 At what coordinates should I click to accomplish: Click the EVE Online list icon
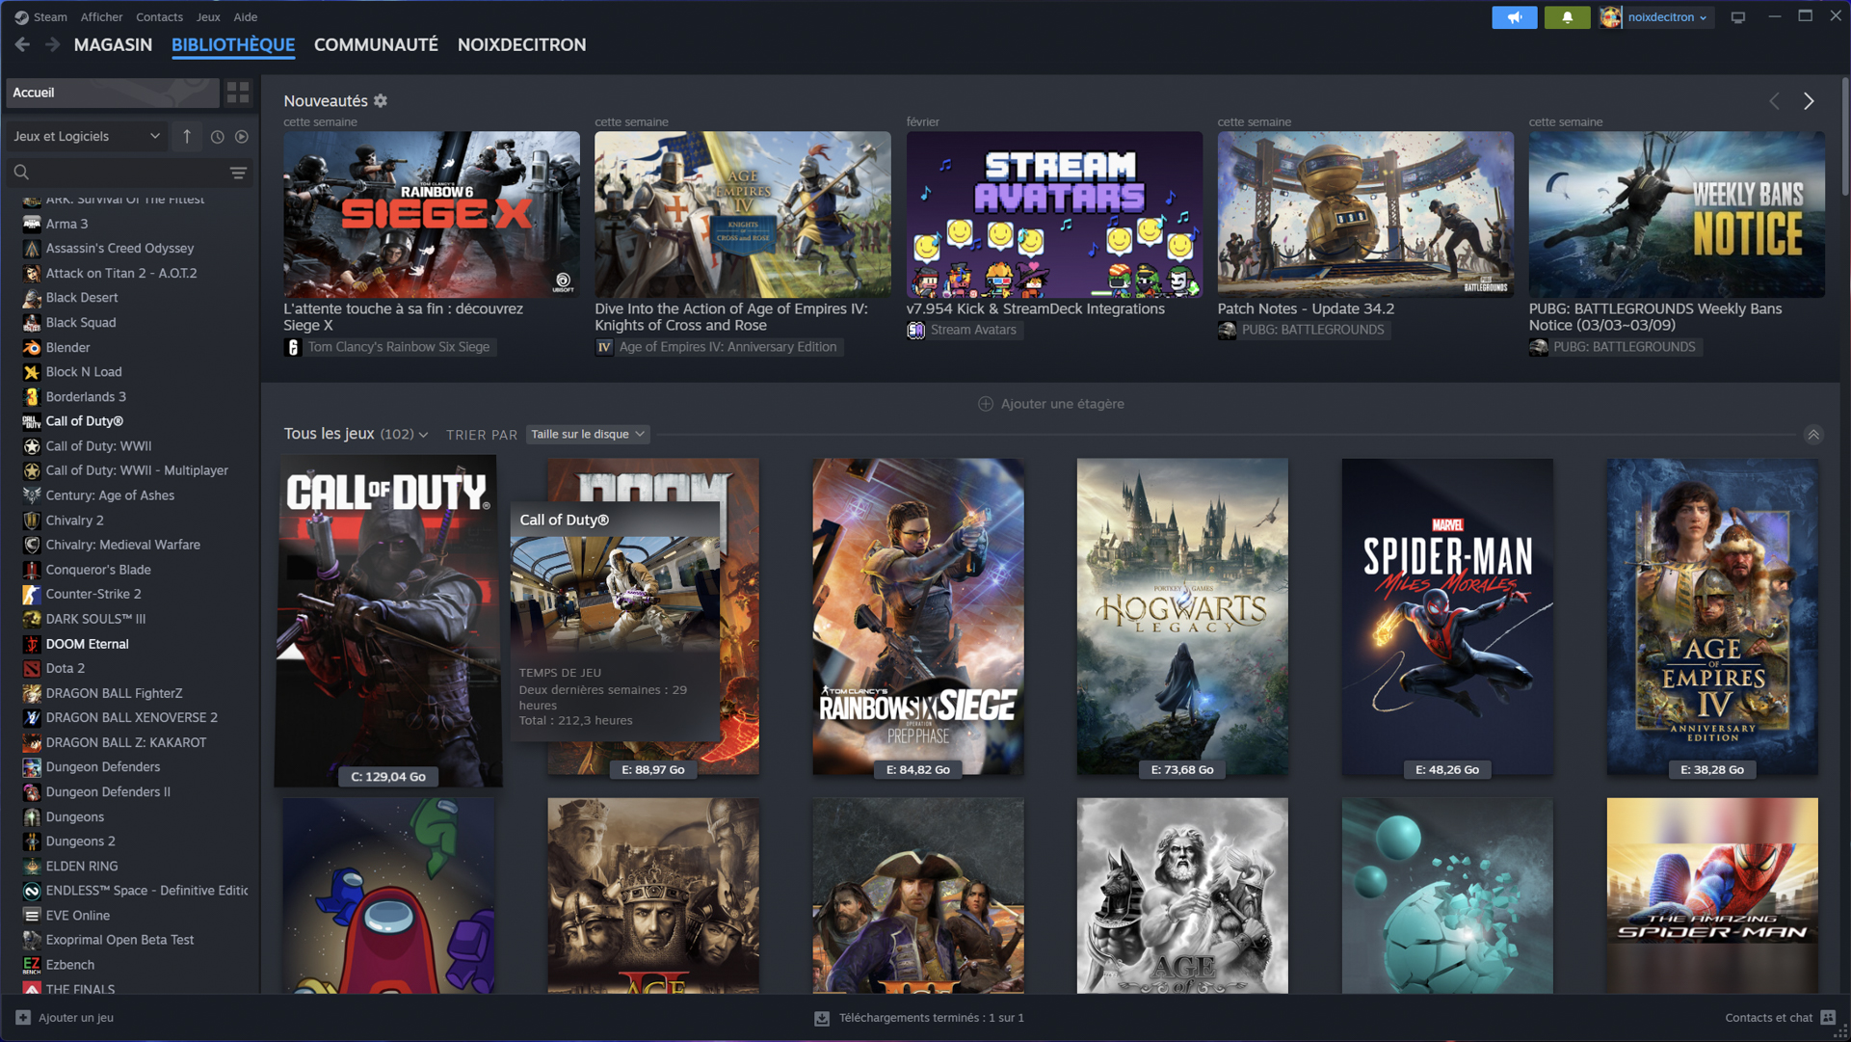click(x=32, y=915)
